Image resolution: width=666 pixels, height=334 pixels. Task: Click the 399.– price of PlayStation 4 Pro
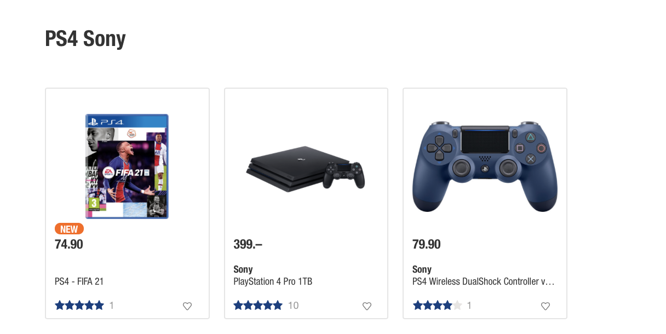248,244
